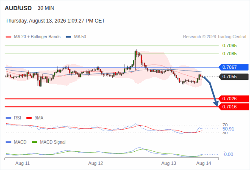The height and width of the screenshot is (170, 250).
Task: Click the AUD/USD pair title
Action: (18, 8)
